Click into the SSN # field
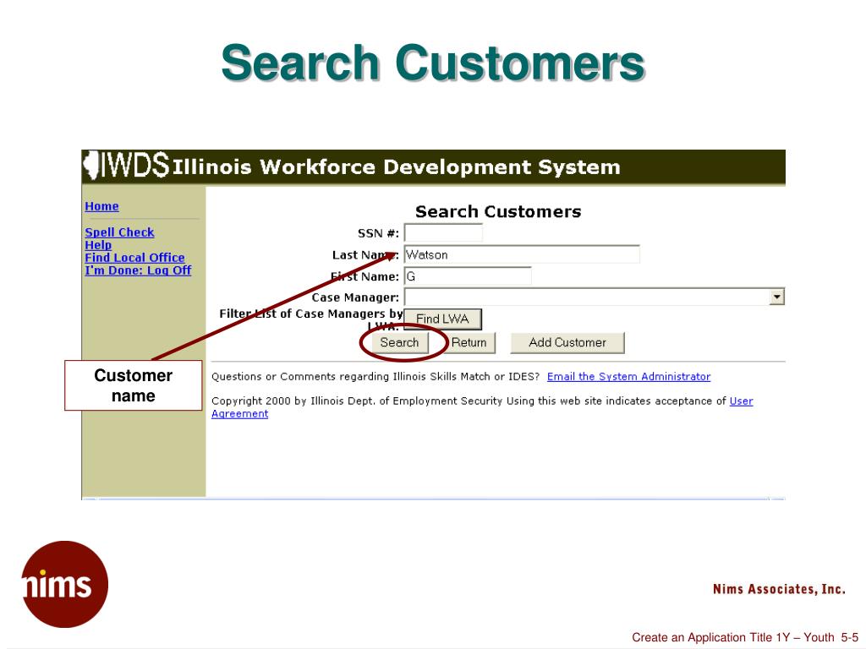Screen dimensions: 866x649 (x=443, y=233)
